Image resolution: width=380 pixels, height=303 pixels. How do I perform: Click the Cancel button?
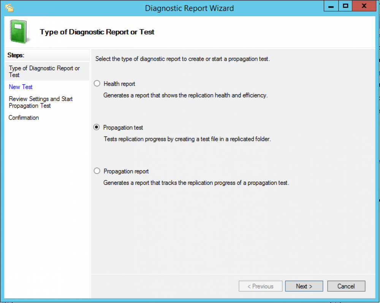tap(346, 286)
